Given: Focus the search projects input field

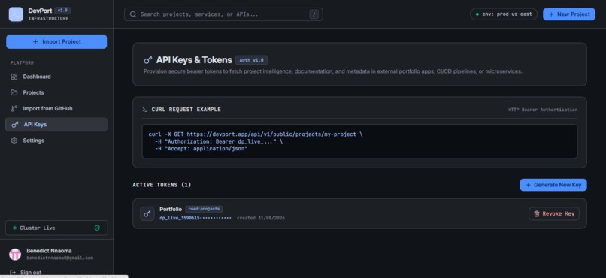Looking at the screenshot, I should pyautogui.click(x=223, y=14).
